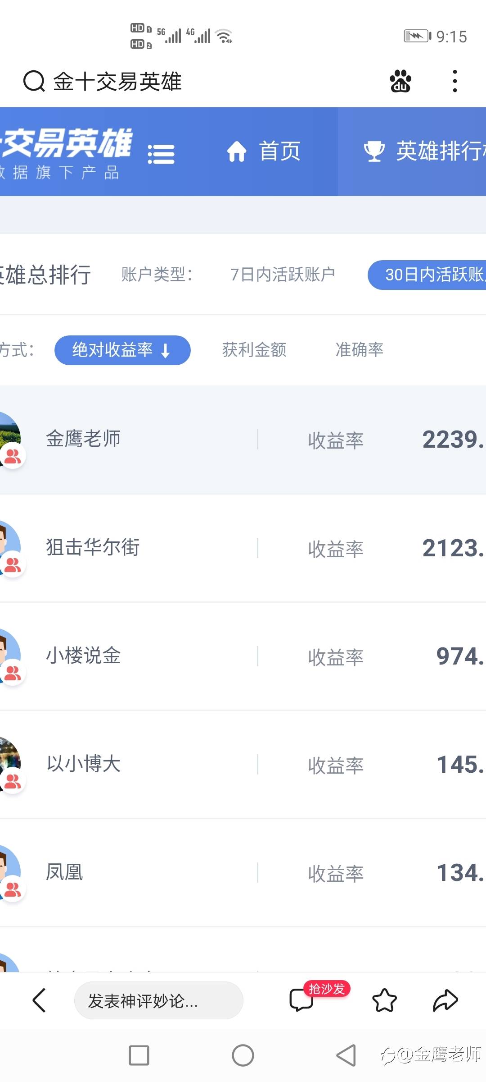Viewport: 486px width, 1082px height.
Task: Open the Baidu paw icon
Action: click(400, 82)
